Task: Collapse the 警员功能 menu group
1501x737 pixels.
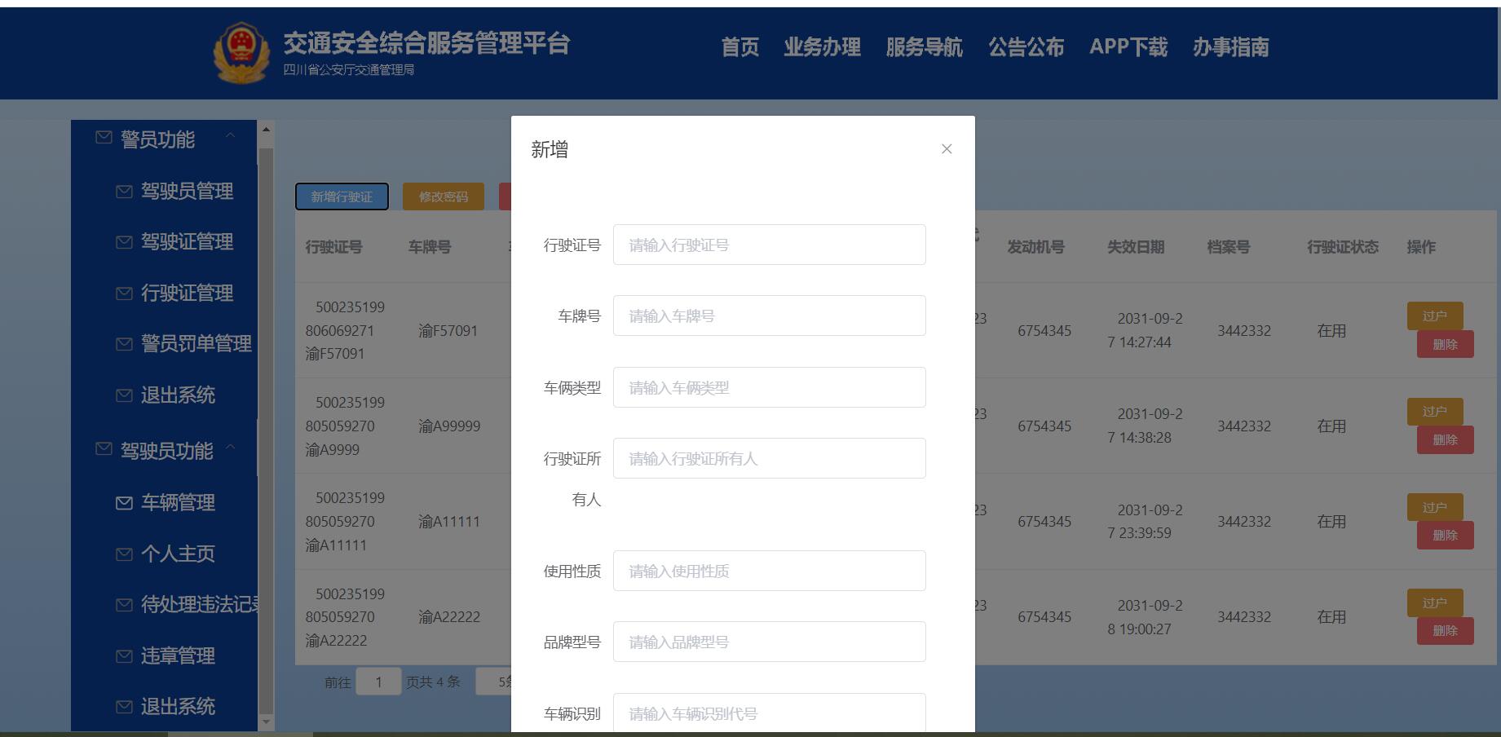Action: (x=230, y=136)
